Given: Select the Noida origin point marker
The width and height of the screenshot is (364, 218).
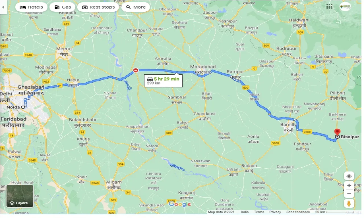Looking at the screenshot, I should [x=23, y=107].
